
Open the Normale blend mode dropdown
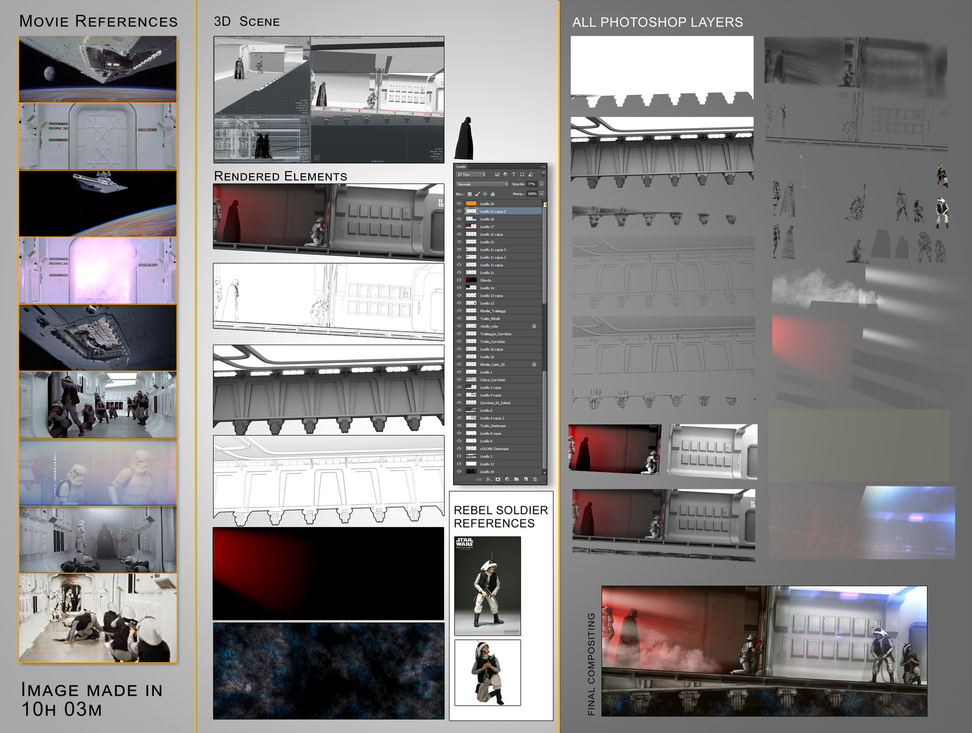[481, 184]
